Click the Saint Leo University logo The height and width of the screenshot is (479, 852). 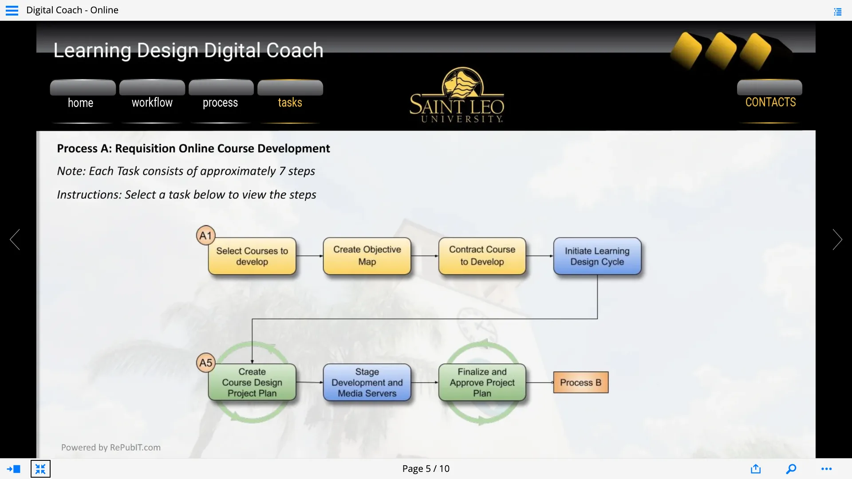pos(457,95)
